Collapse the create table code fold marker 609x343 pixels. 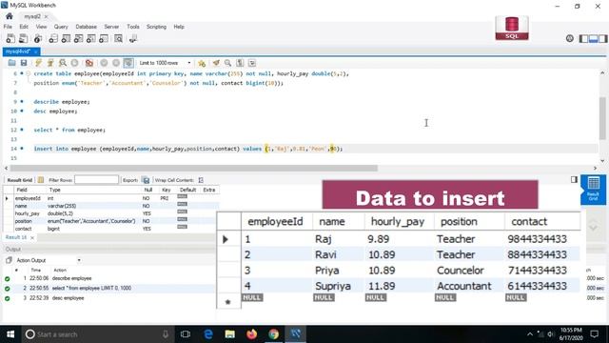29,73
